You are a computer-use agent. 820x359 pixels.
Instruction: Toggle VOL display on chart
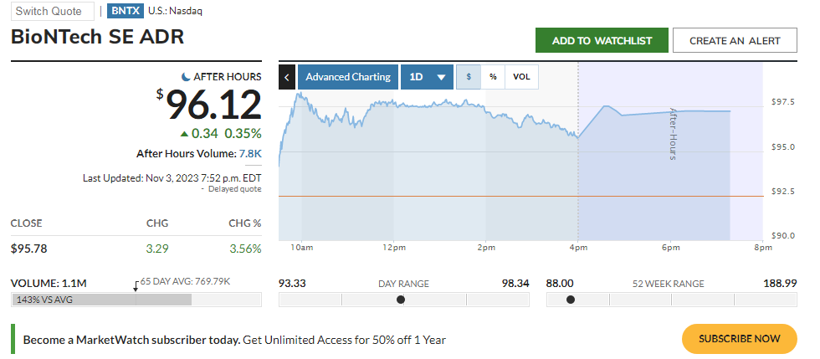coord(521,77)
